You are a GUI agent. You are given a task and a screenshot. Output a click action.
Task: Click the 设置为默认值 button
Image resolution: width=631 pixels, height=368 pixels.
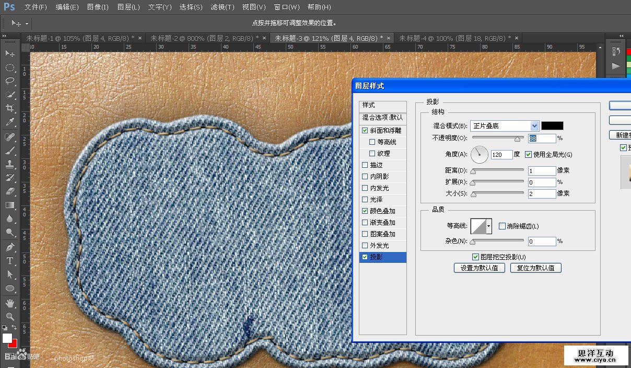(480, 268)
